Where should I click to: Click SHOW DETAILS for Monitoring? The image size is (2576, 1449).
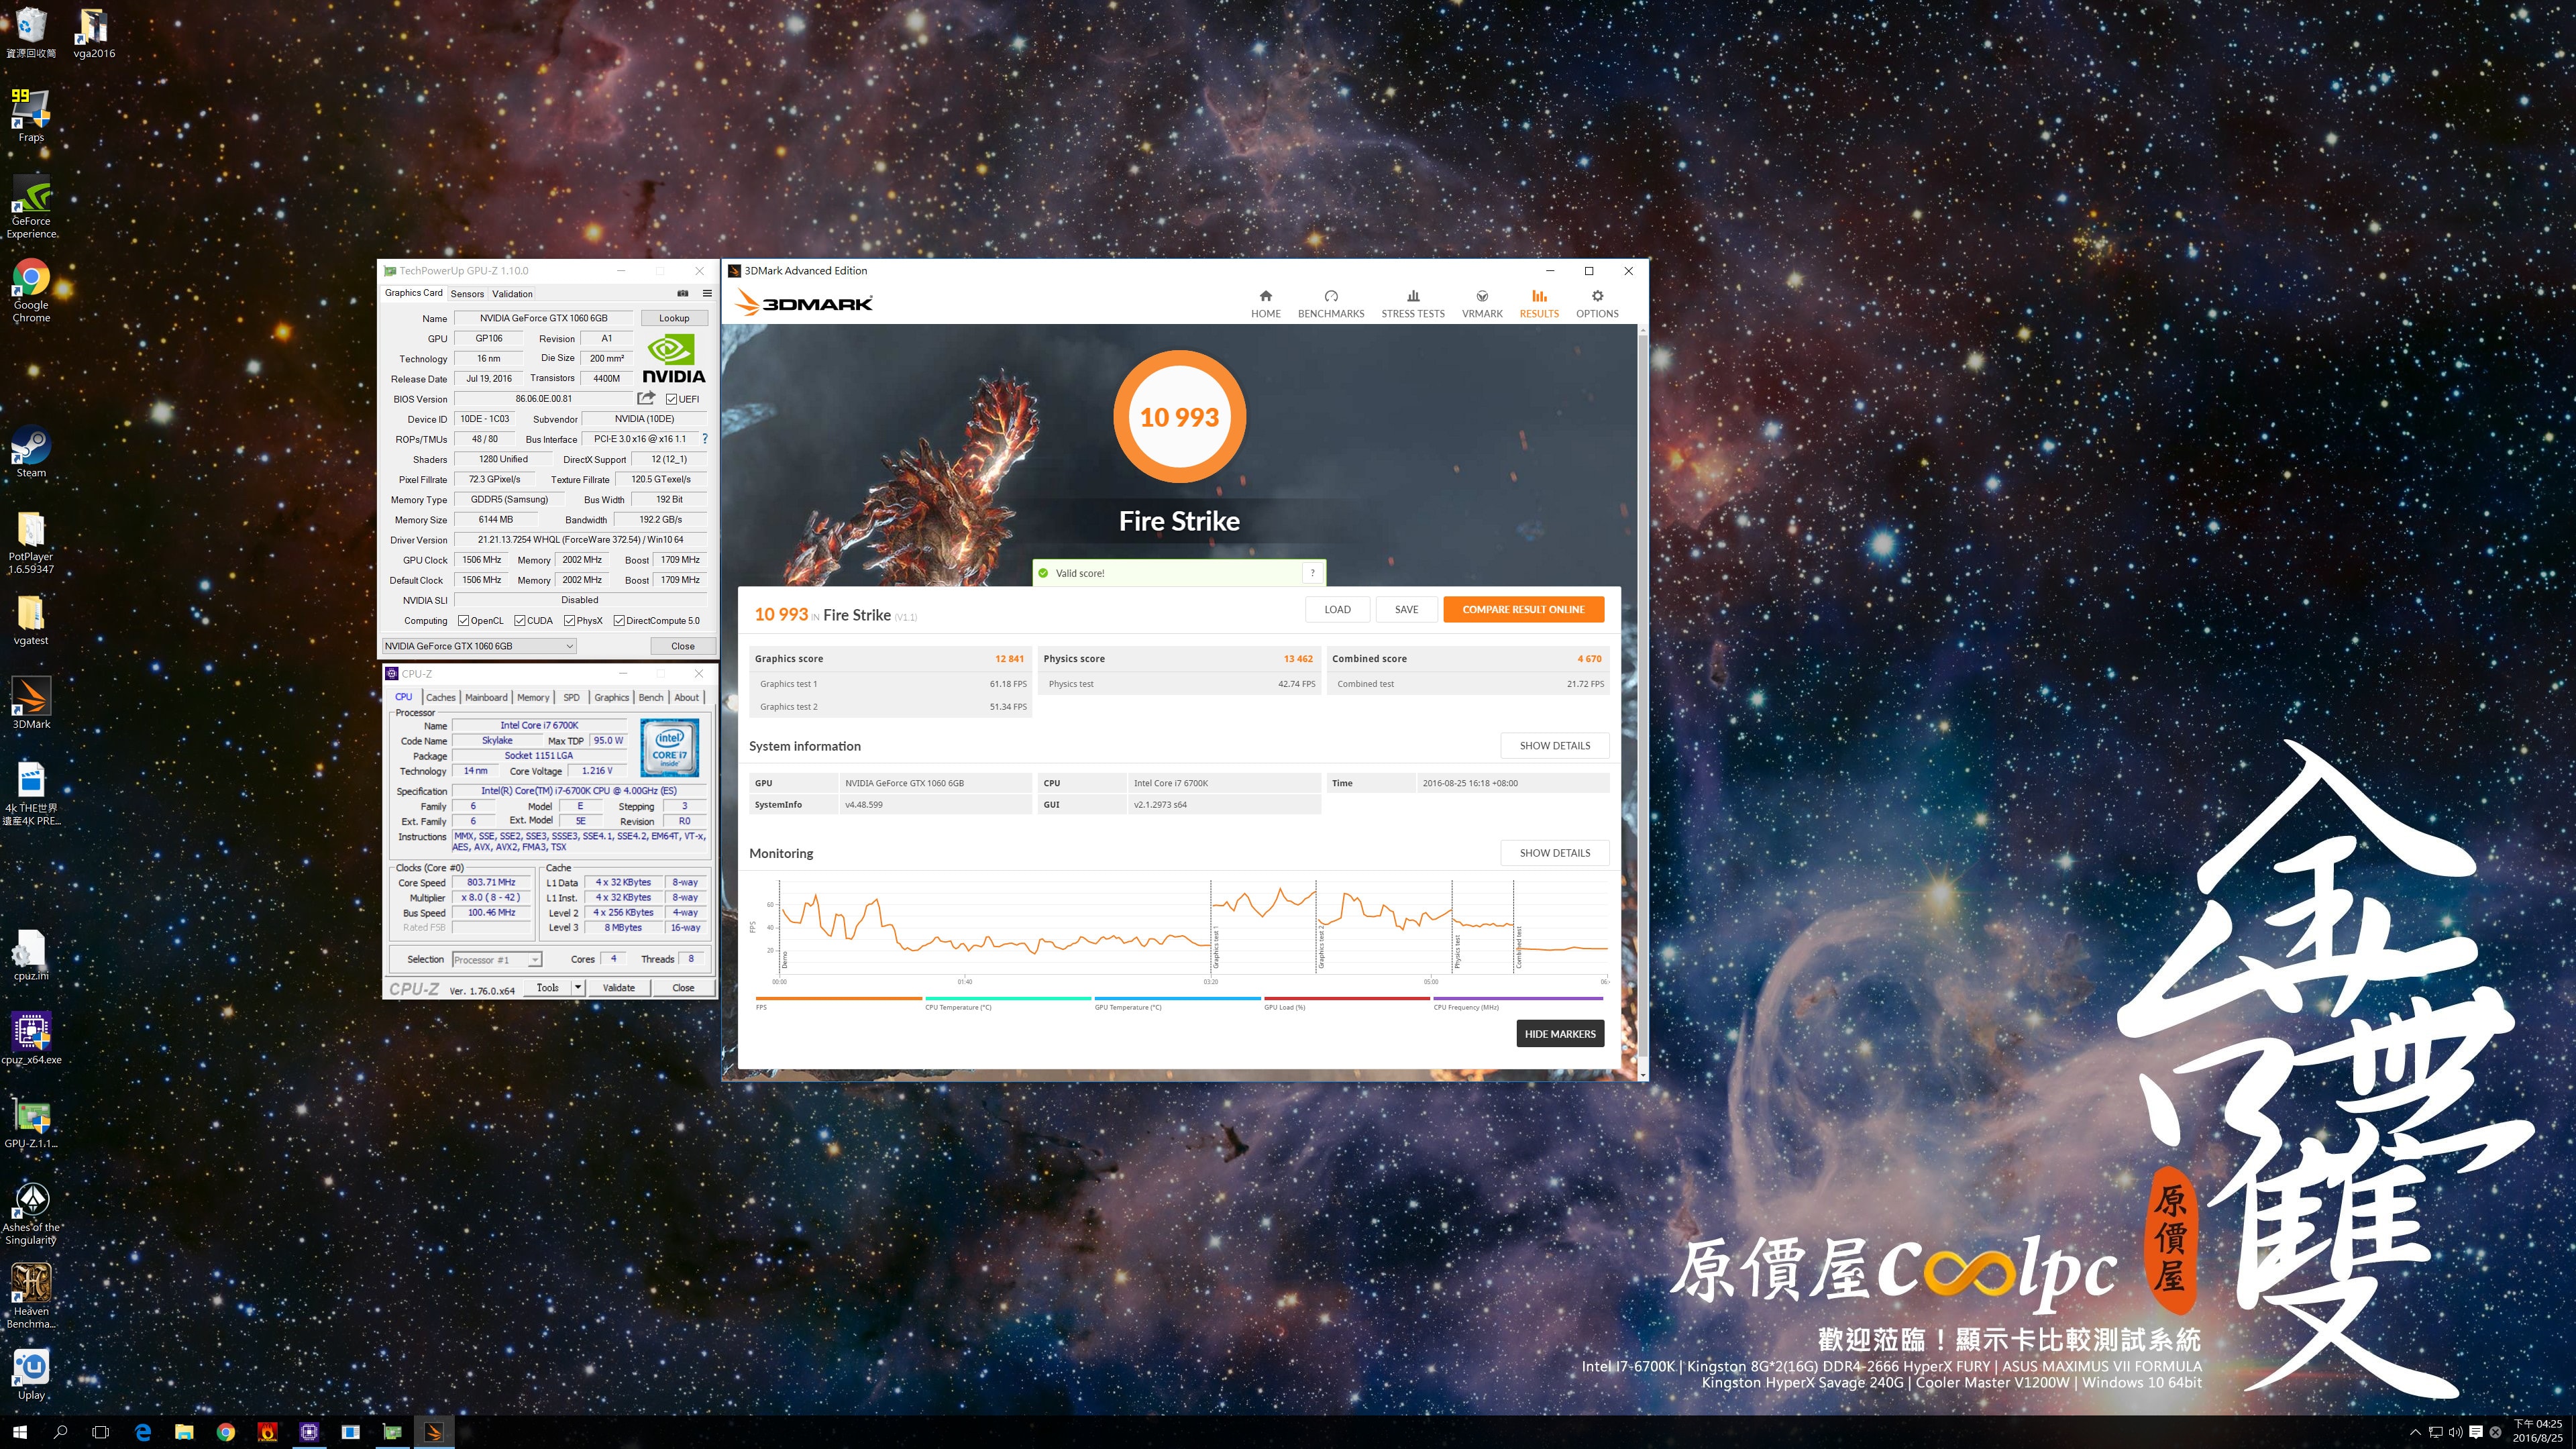[x=1554, y=853]
